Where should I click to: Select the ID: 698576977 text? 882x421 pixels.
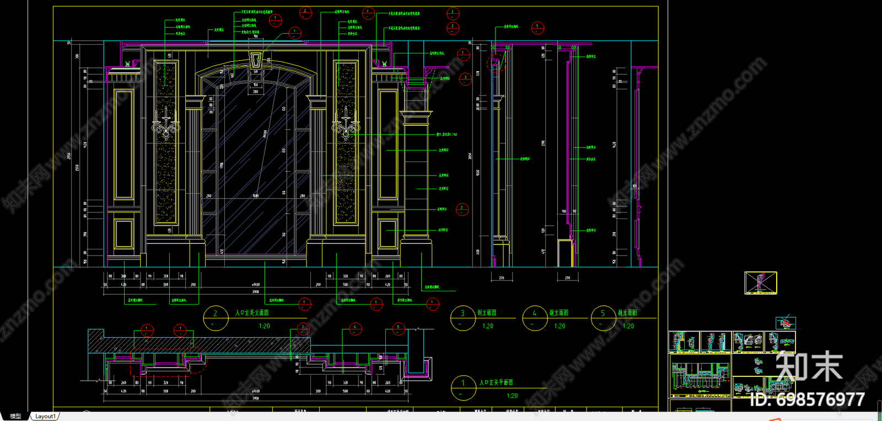pyautogui.click(x=808, y=399)
